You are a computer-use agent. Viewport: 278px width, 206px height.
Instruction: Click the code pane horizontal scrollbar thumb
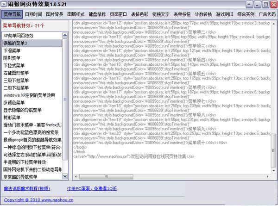click(106, 176)
